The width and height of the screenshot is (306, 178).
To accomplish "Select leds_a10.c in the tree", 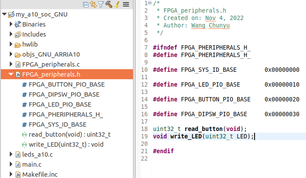I will click(x=37, y=154).
